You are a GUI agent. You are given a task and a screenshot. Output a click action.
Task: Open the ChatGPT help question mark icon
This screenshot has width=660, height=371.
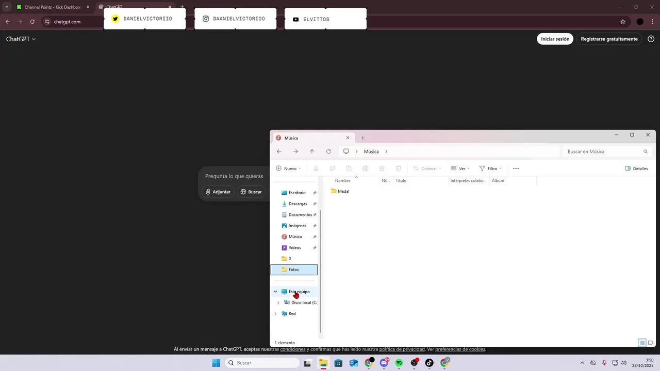pyautogui.click(x=651, y=39)
